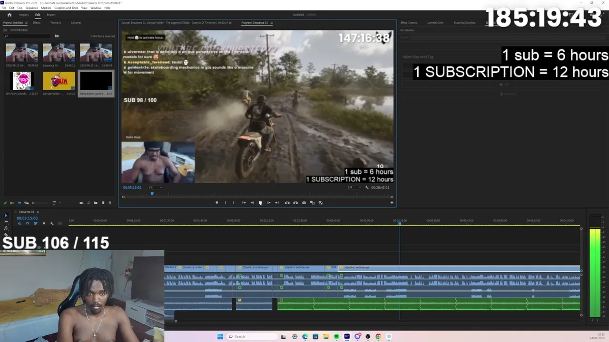The height and width of the screenshot is (342, 609).
Task: Select the Gerudo Valley thumbnail in Project panel
Action: tap(59, 81)
